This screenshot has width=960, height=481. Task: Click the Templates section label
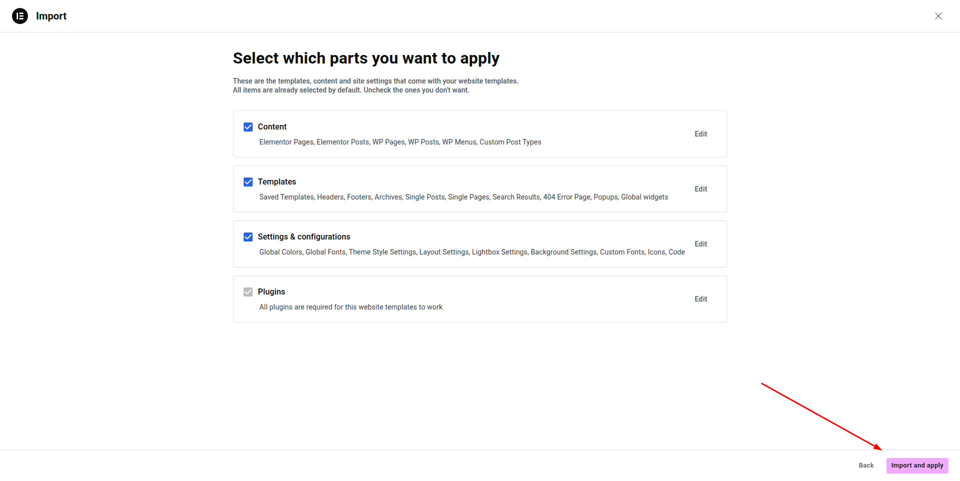click(x=277, y=182)
